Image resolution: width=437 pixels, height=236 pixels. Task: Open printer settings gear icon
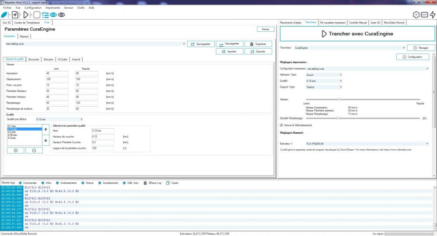click(x=416, y=15)
